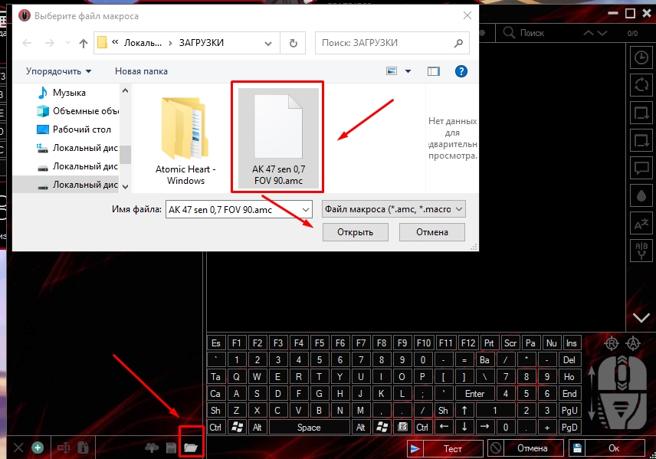656x459 pixels.
Task: Select Музыка in the navigation pane
Action: click(x=69, y=93)
